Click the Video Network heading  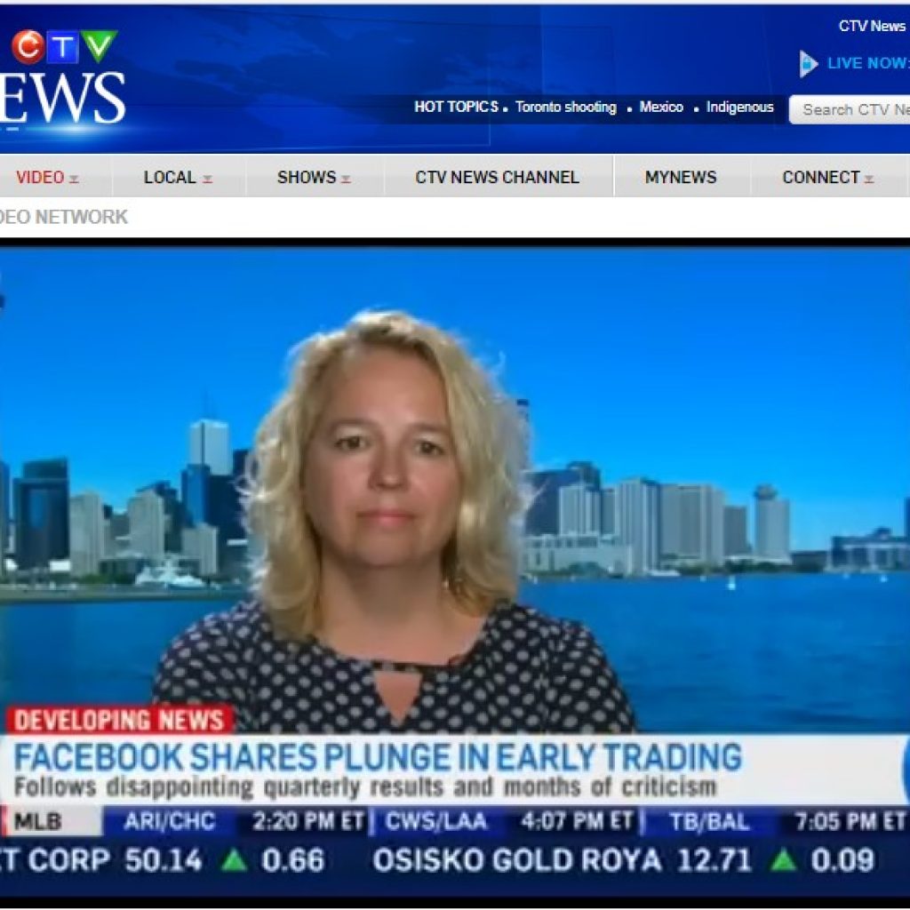[63, 217]
